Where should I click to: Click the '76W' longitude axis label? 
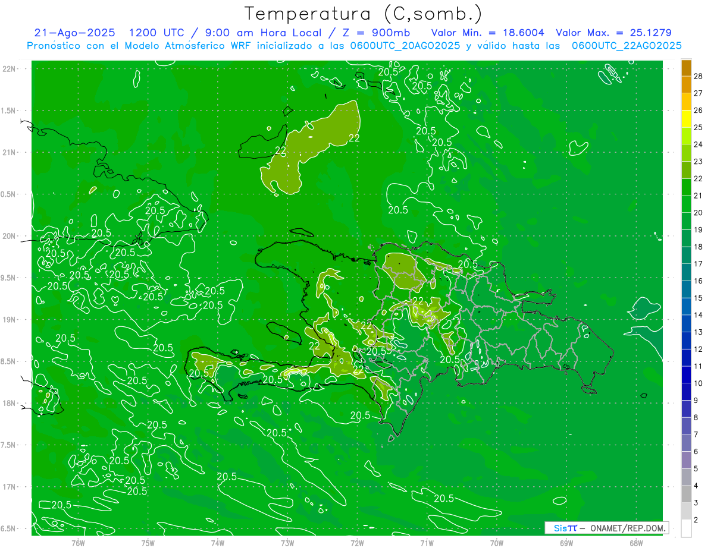point(78,543)
